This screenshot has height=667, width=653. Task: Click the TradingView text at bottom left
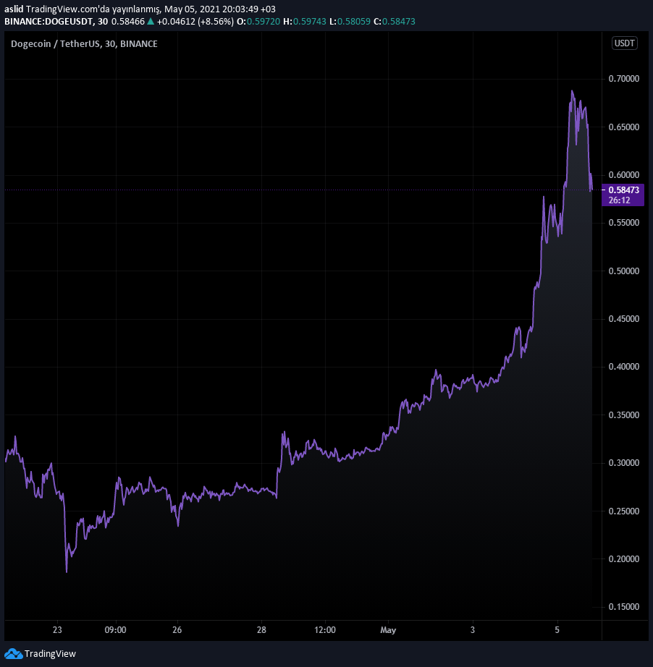(x=50, y=654)
